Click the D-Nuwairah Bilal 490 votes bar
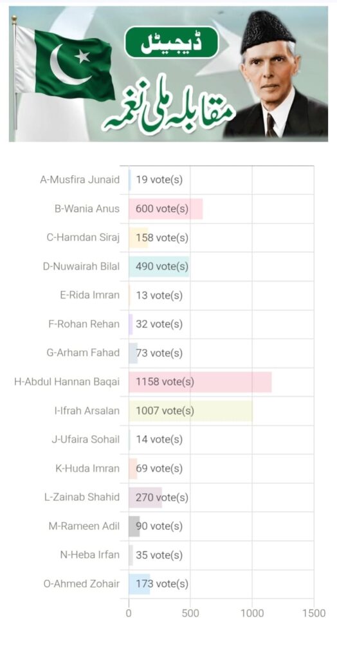This screenshot has width=337, height=659. point(159,266)
